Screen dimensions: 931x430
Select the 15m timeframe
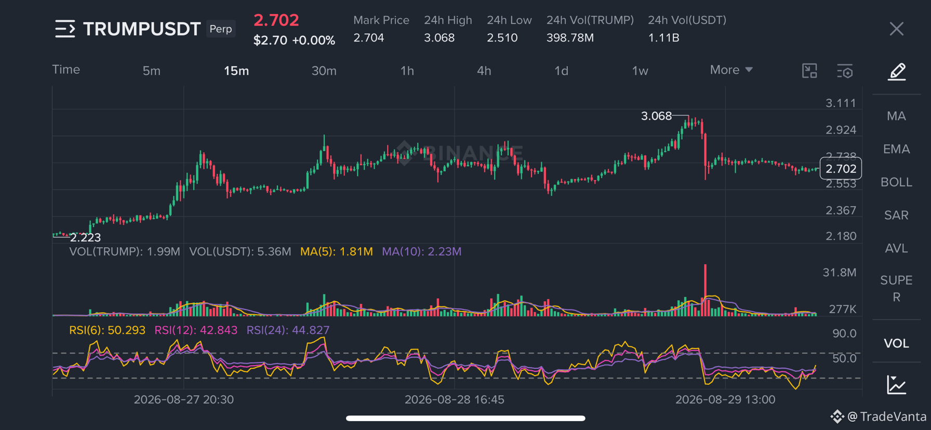236,71
